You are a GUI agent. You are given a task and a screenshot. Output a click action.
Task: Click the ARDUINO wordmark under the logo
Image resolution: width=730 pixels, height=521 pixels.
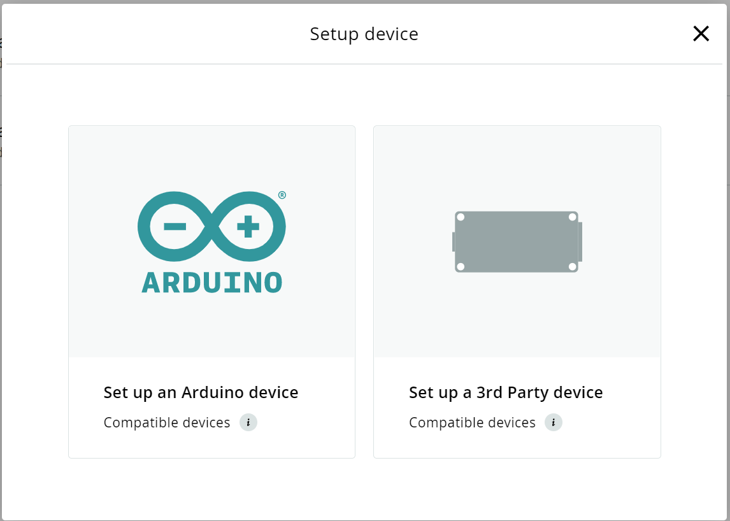[212, 283]
